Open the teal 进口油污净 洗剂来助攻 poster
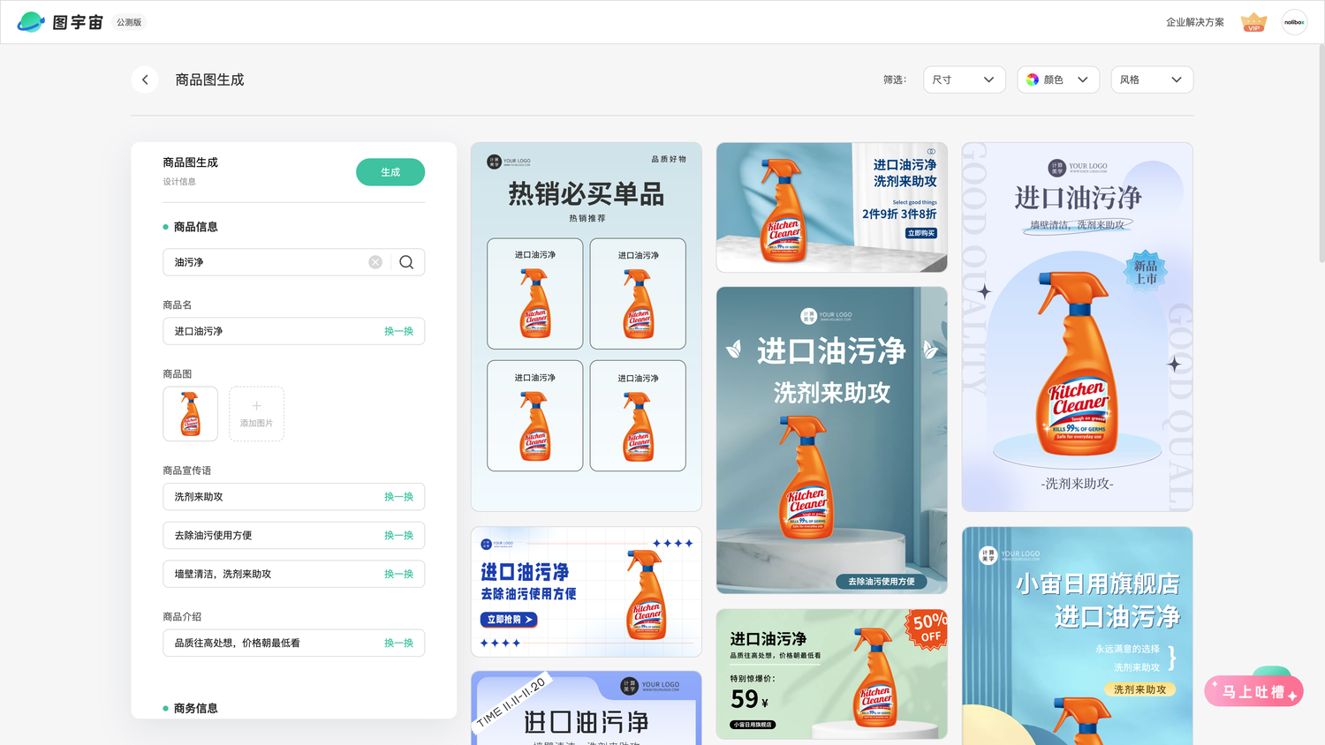The width and height of the screenshot is (1325, 745). (831, 440)
